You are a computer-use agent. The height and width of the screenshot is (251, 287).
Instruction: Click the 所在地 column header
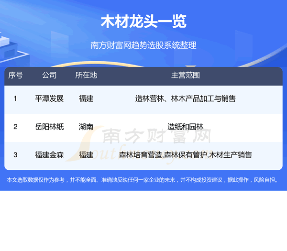(86, 76)
